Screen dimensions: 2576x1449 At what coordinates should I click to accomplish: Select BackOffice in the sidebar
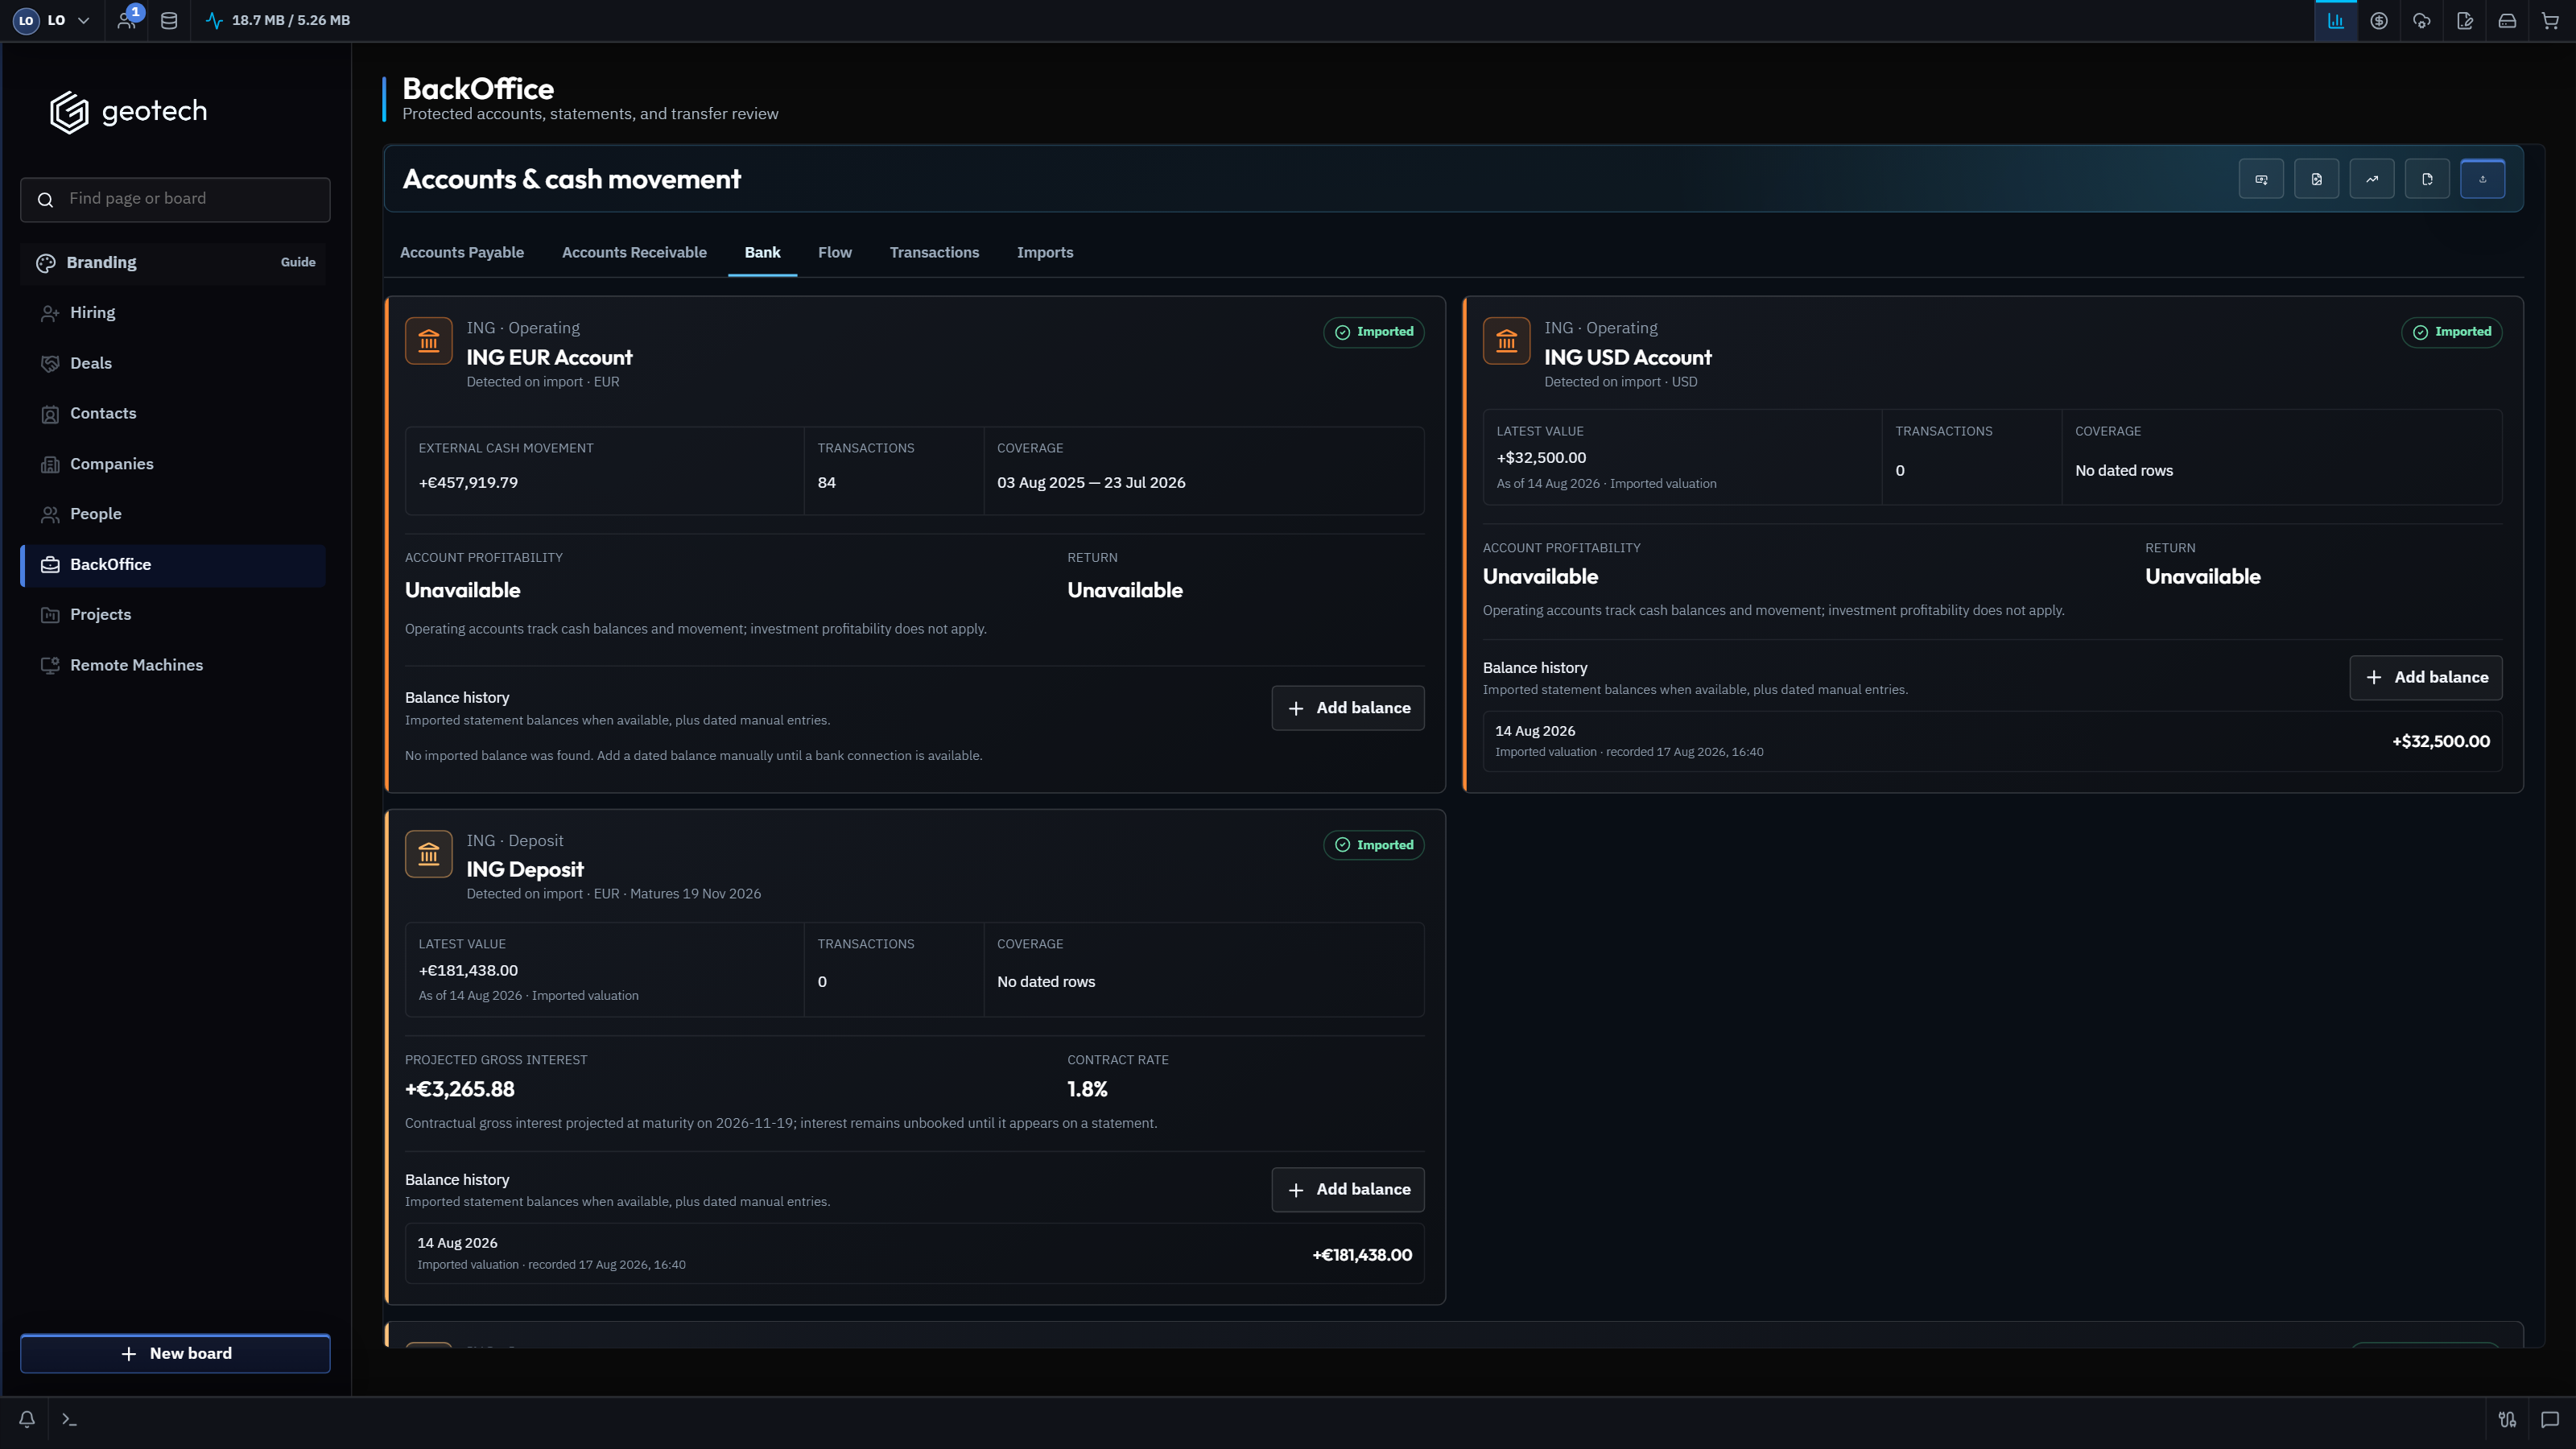(x=173, y=565)
